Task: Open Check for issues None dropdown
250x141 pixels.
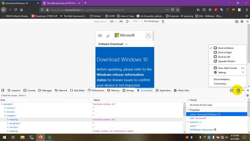Action: point(22,96)
